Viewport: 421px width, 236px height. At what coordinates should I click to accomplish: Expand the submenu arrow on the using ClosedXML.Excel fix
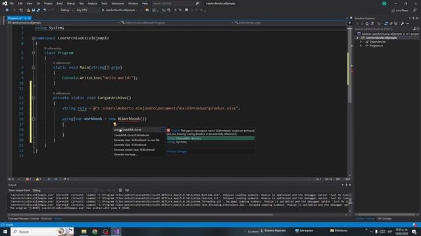pyautogui.click(x=162, y=130)
